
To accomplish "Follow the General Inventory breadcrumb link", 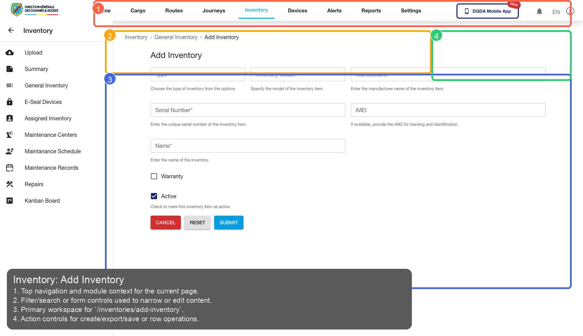I will [176, 37].
